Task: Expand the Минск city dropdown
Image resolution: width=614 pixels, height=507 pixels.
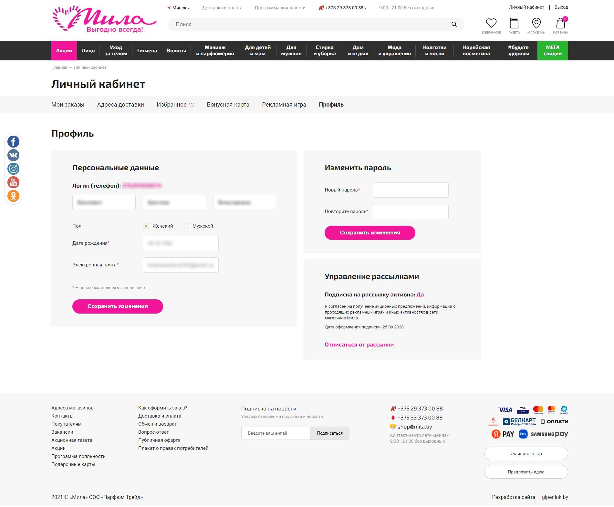Action: (179, 8)
